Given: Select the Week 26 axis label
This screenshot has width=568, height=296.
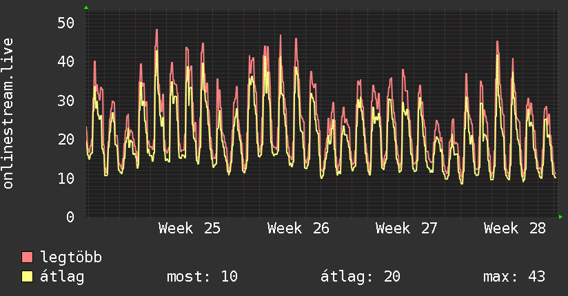Looking at the screenshot, I should click(298, 229).
